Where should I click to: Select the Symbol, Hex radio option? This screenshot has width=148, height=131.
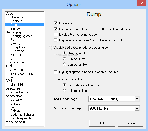click(65, 59)
